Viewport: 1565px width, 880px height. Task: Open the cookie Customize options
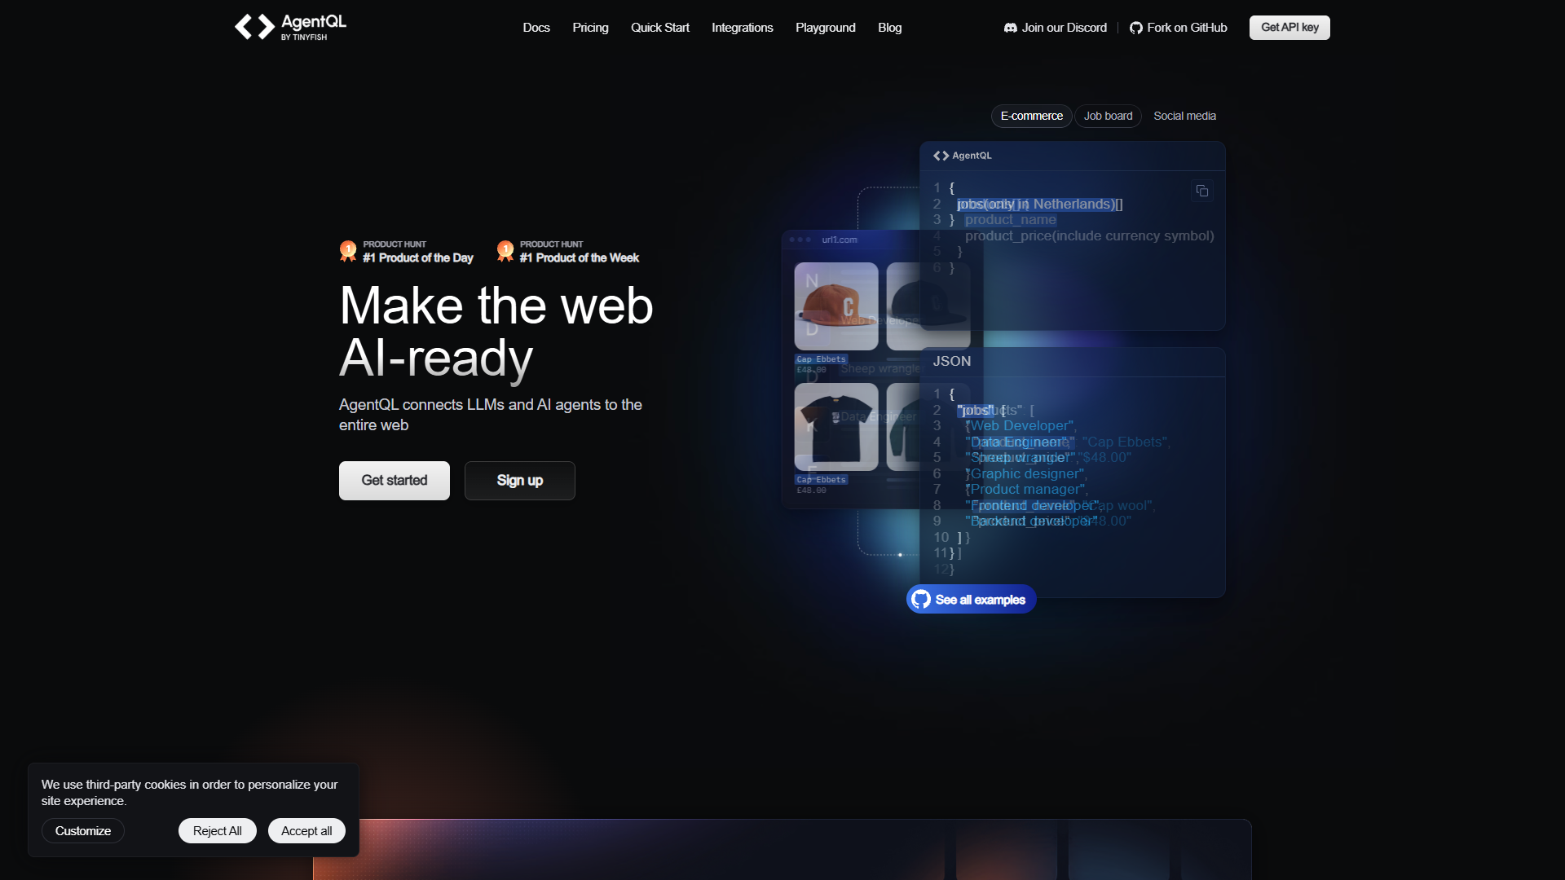tap(83, 831)
